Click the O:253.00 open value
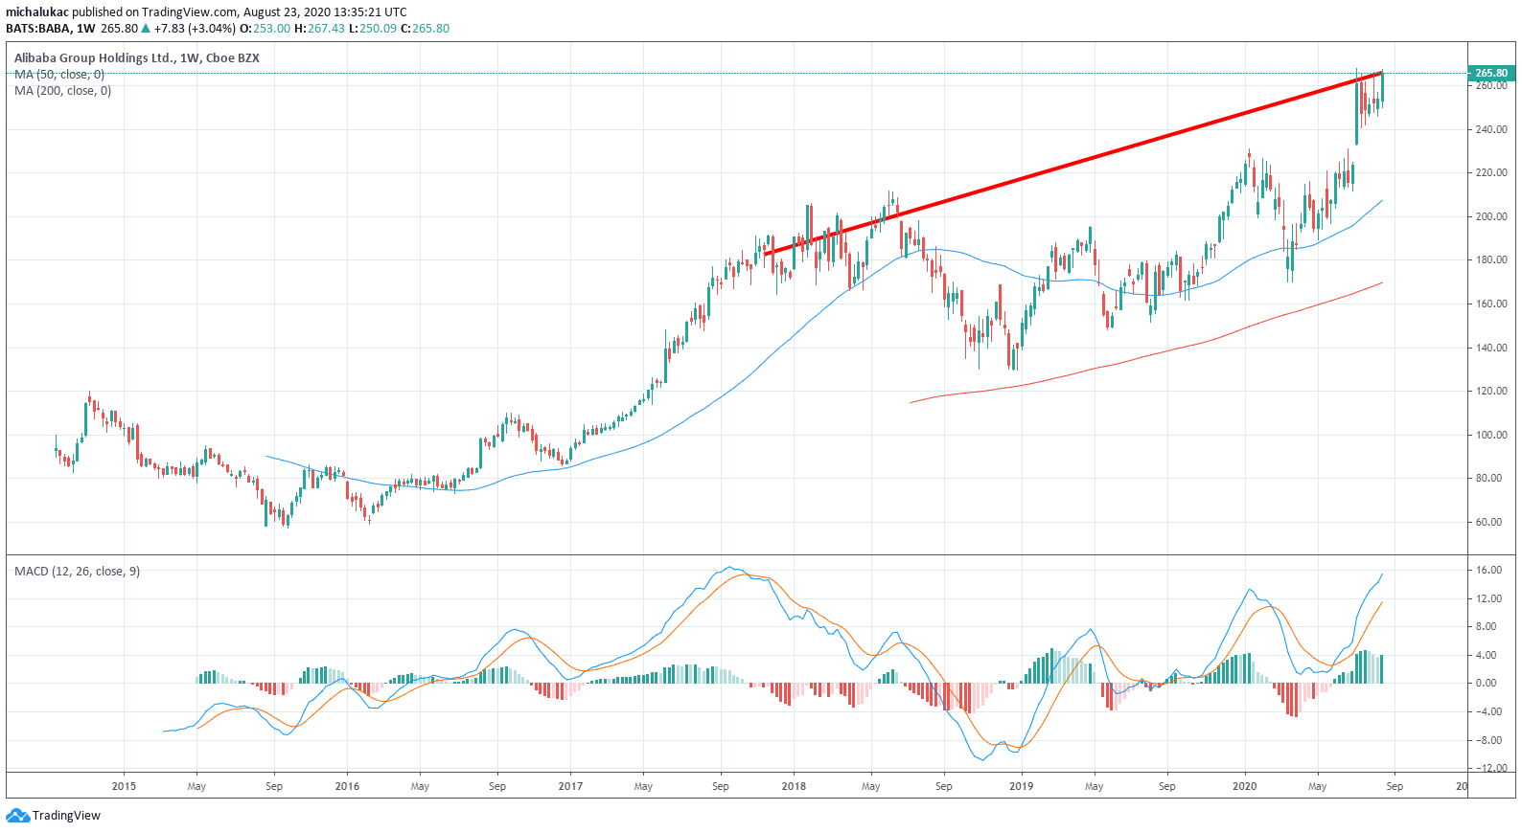Viewport: 1522px width, 833px height. click(x=265, y=28)
